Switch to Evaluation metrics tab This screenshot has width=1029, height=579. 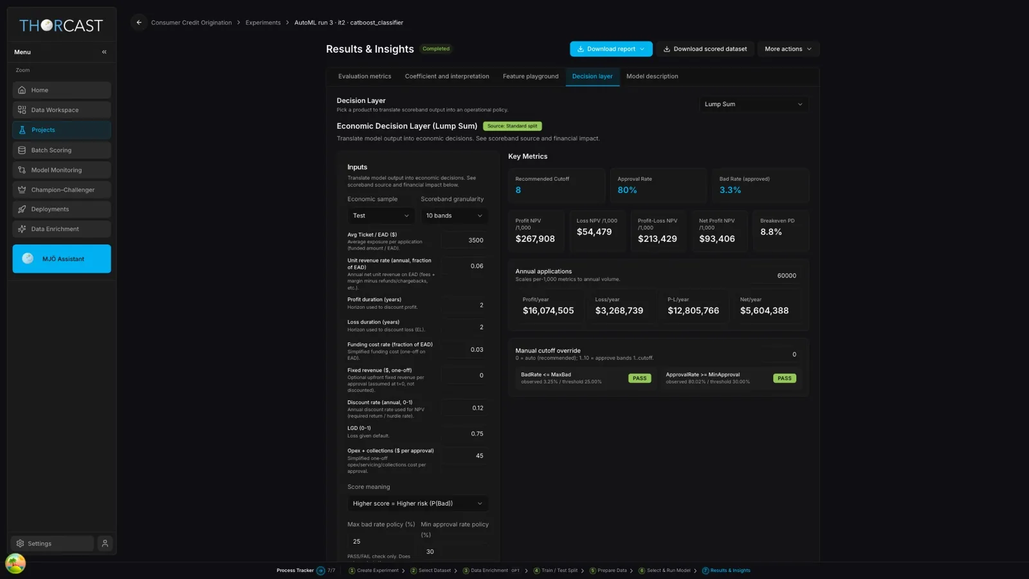pos(365,77)
